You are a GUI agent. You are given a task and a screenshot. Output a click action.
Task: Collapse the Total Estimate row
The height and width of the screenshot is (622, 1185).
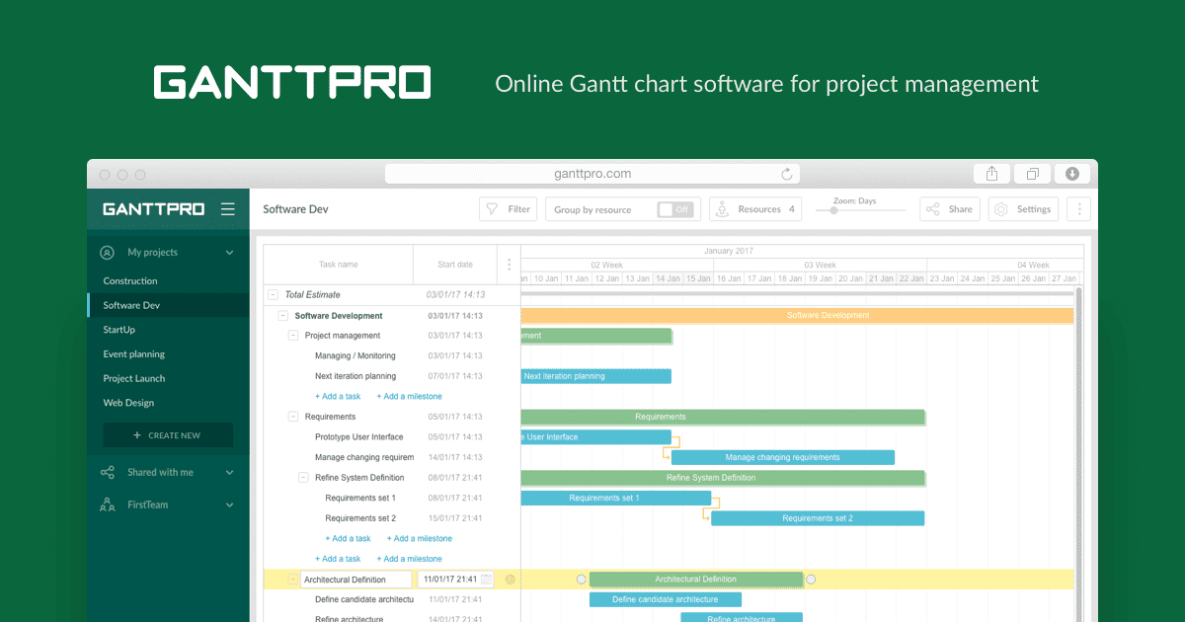pos(273,294)
